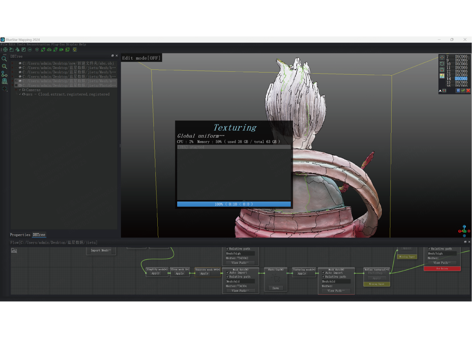Open the Reconstruction menu
The height and width of the screenshot is (338, 472).
click(38, 44)
